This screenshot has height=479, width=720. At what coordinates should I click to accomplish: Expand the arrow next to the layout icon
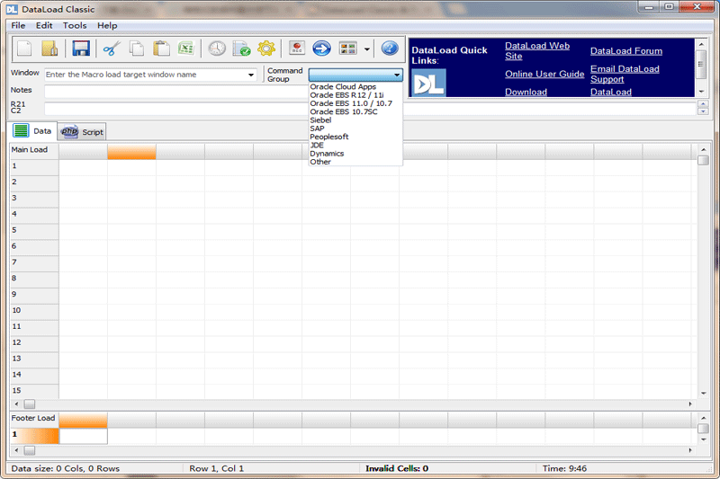367,49
